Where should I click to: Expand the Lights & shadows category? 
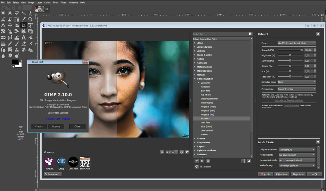[195, 151]
